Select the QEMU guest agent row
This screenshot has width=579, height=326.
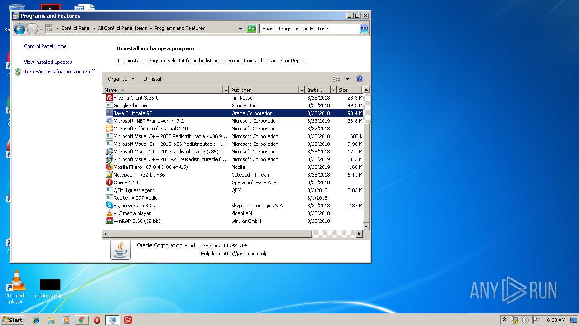click(x=233, y=190)
